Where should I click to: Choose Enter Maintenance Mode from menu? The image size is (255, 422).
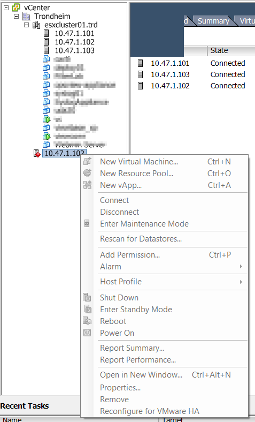point(144,224)
